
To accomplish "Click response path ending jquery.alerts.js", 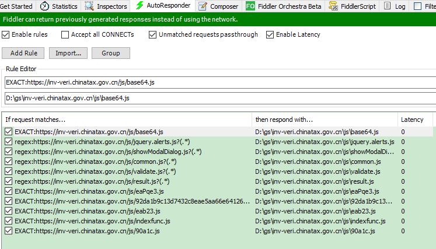I will (x=325, y=142).
